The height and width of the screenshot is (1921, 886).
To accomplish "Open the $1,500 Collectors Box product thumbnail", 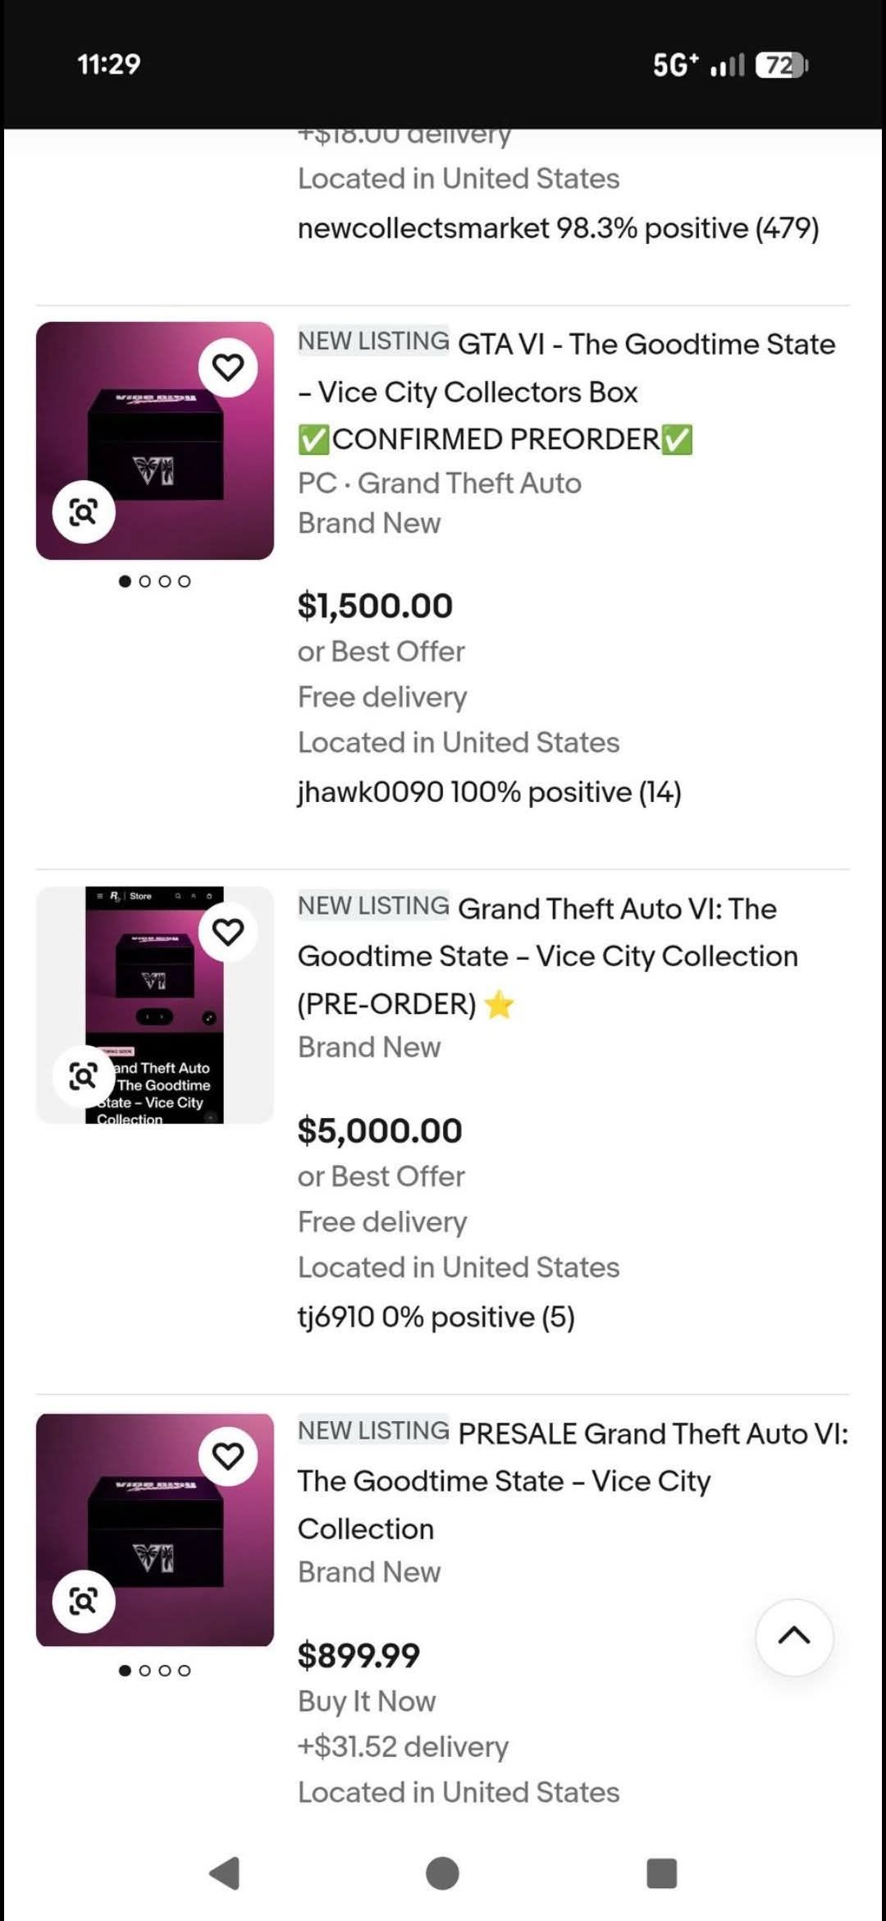I will (x=154, y=441).
